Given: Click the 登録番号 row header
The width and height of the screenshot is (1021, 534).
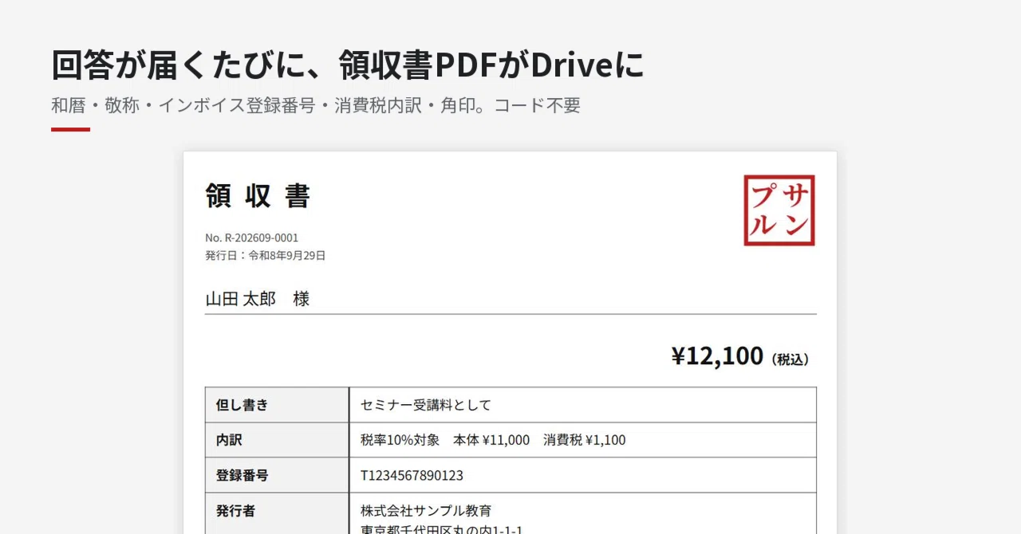Looking at the screenshot, I should (277, 475).
